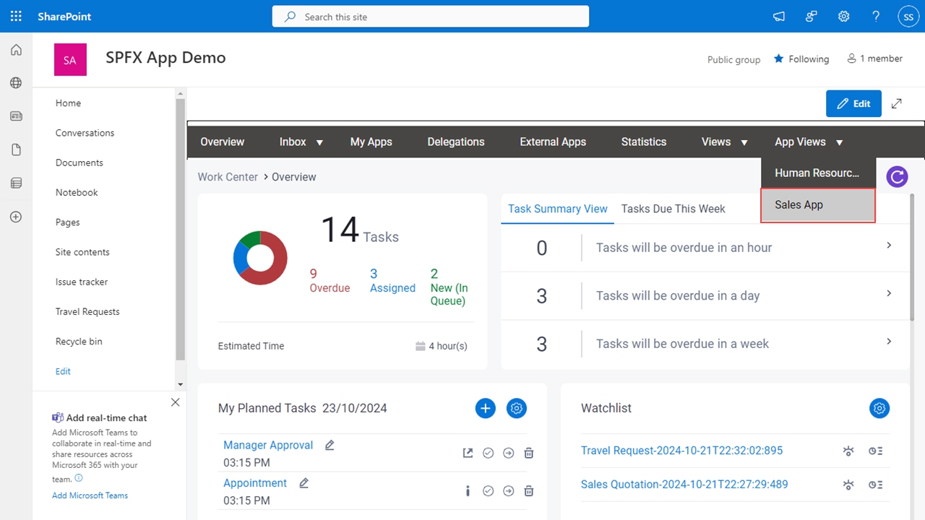Expand page to full screen arrows icon
This screenshot has height=520, width=925.
click(897, 103)
